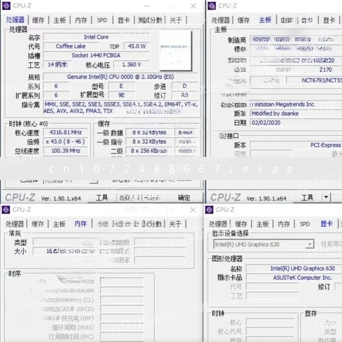Click 确定 button in processor window
This screenshot has width=342, height=342.
click(184, 198)
